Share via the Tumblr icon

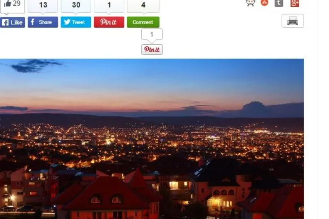coord(279,3)
